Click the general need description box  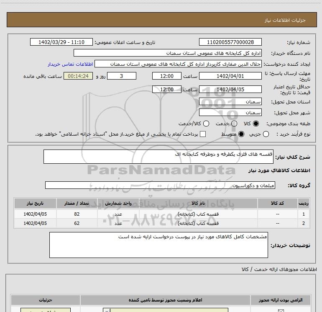pos(158,157)
